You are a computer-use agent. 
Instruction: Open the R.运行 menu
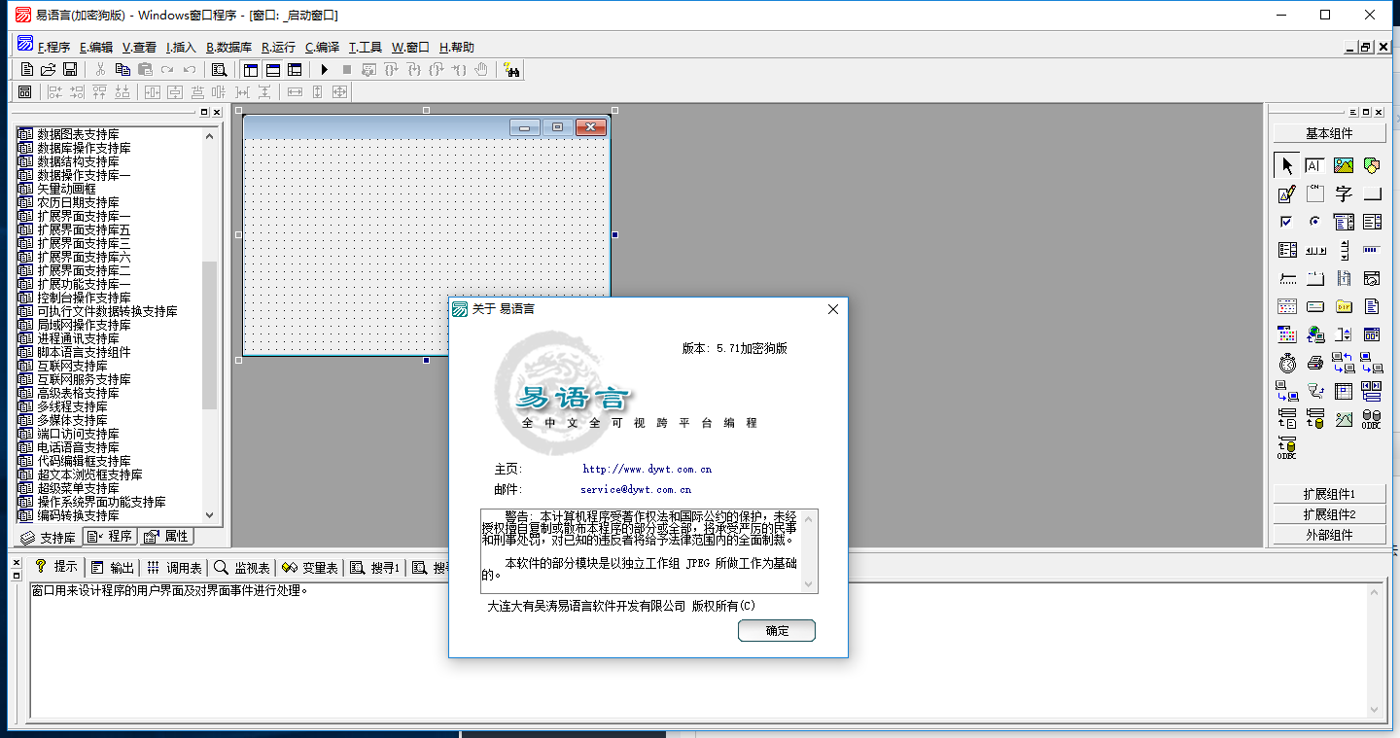278,47
